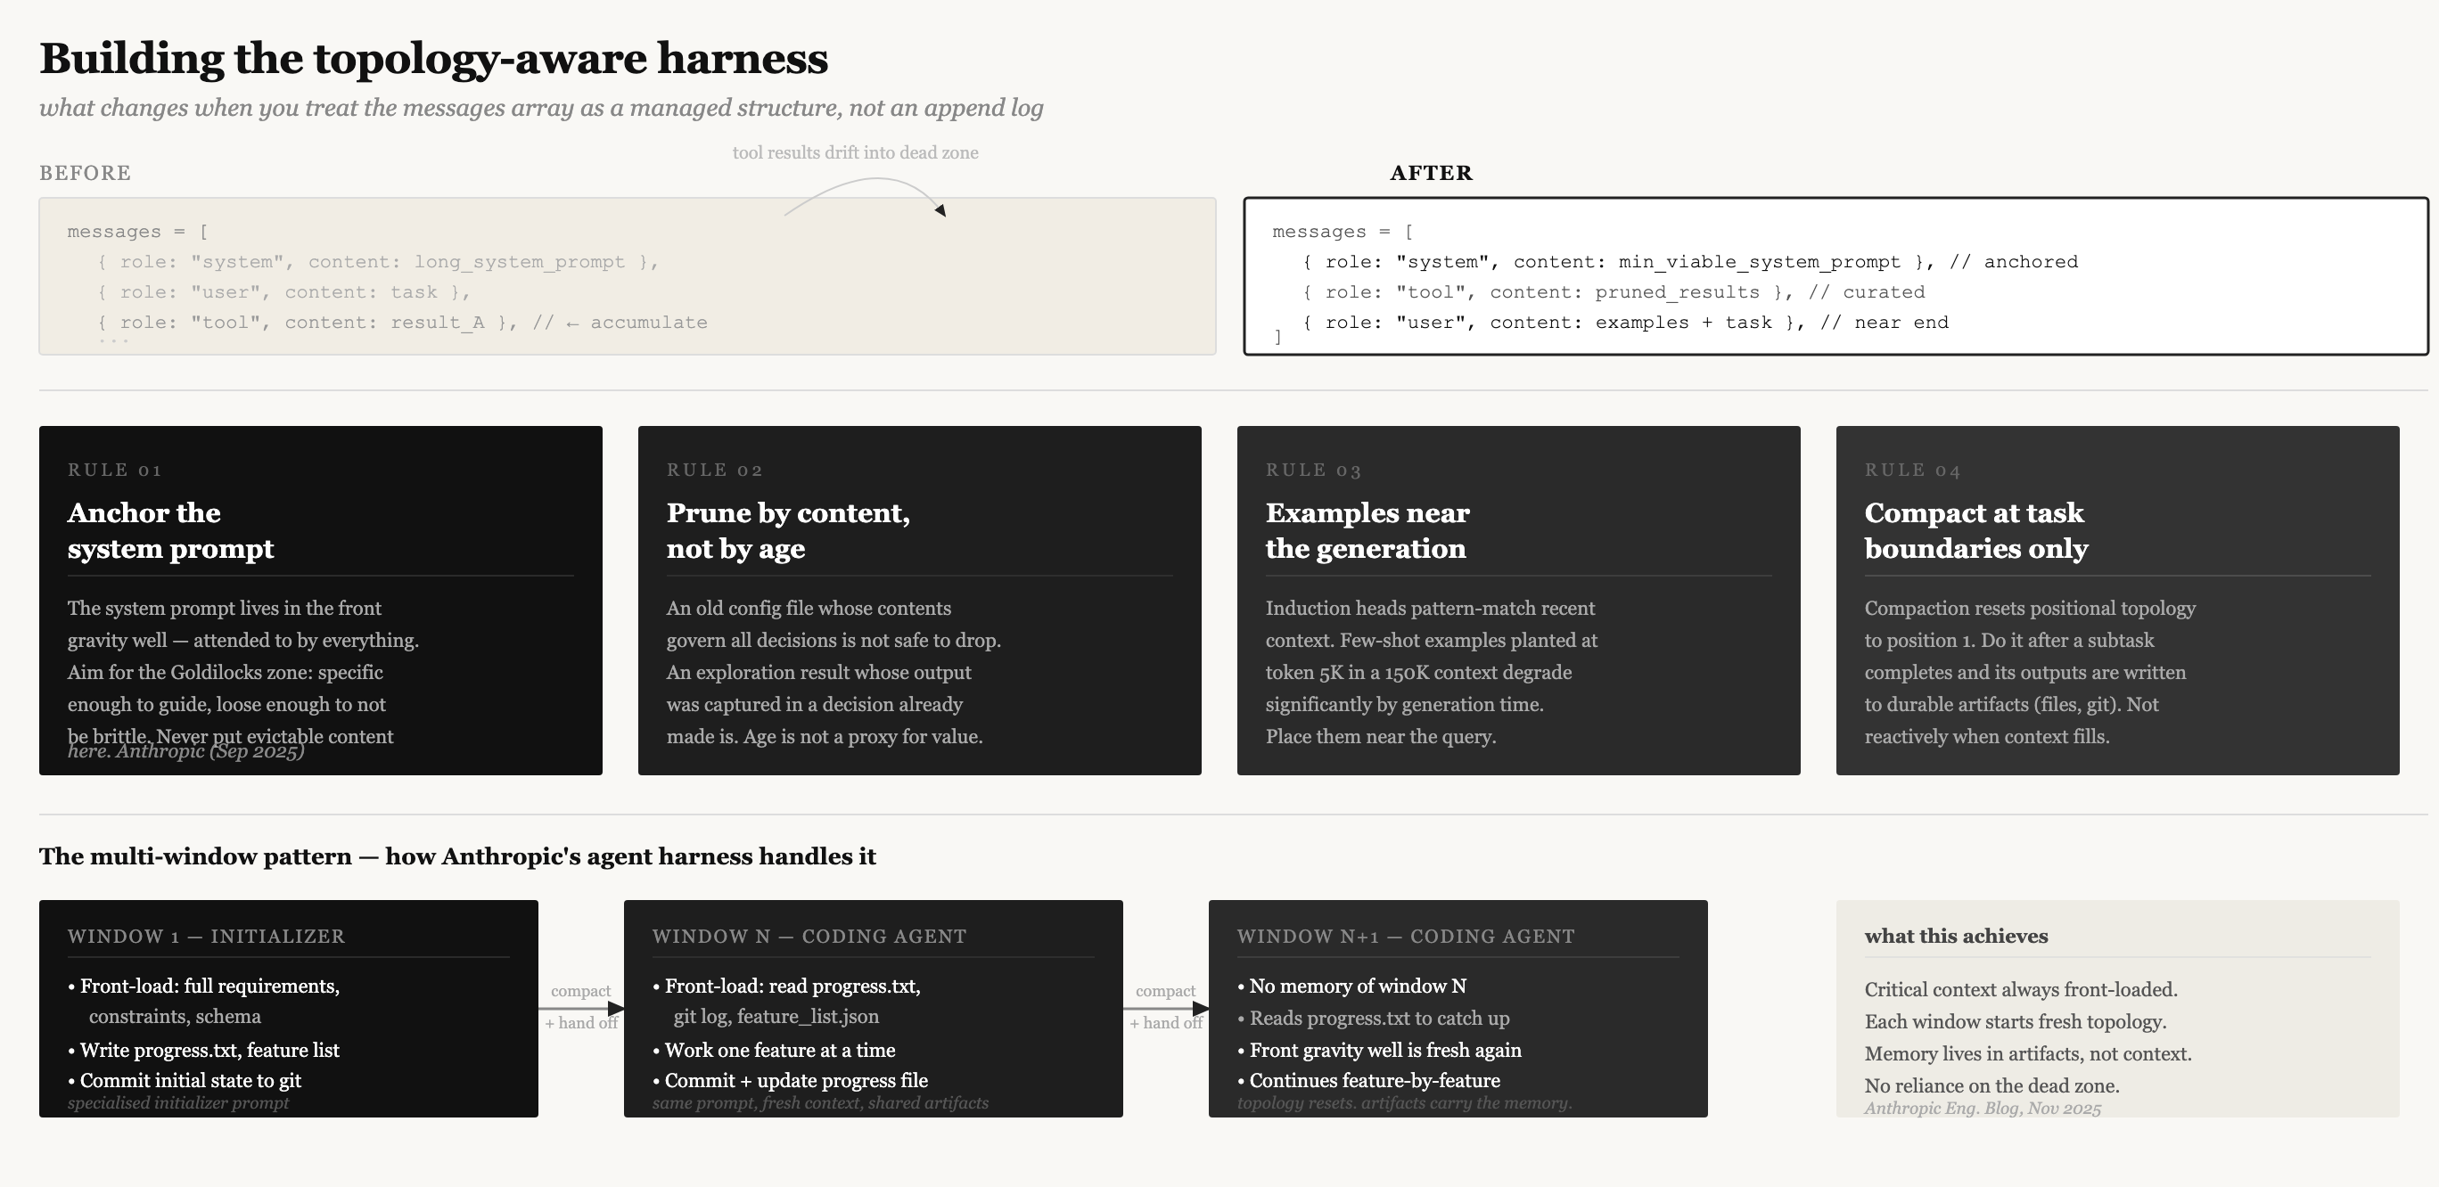The image size is (2439, 1187).
Task: Click the Window N — Coding Agent heading
Action: pyautogui.click(x=809, y=937)
